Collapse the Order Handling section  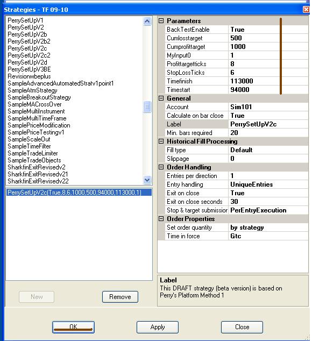coord(161,167)
